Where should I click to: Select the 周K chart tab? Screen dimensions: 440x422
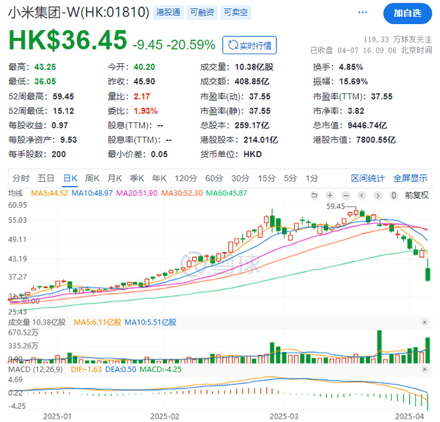92,178
